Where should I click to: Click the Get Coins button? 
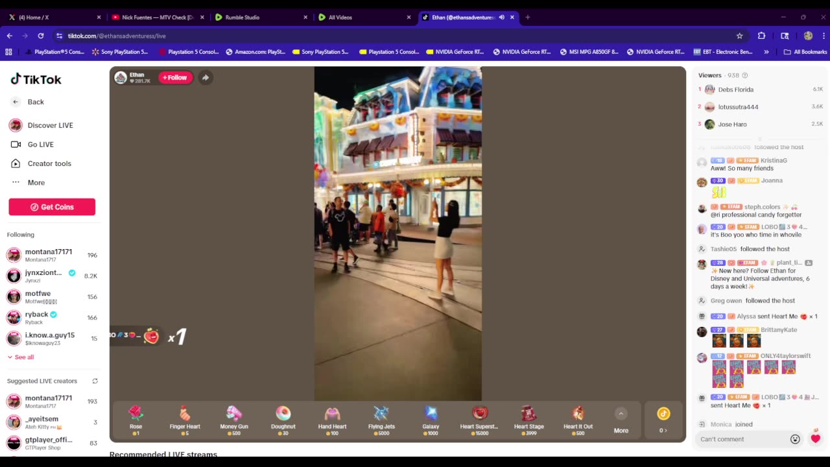52,207
